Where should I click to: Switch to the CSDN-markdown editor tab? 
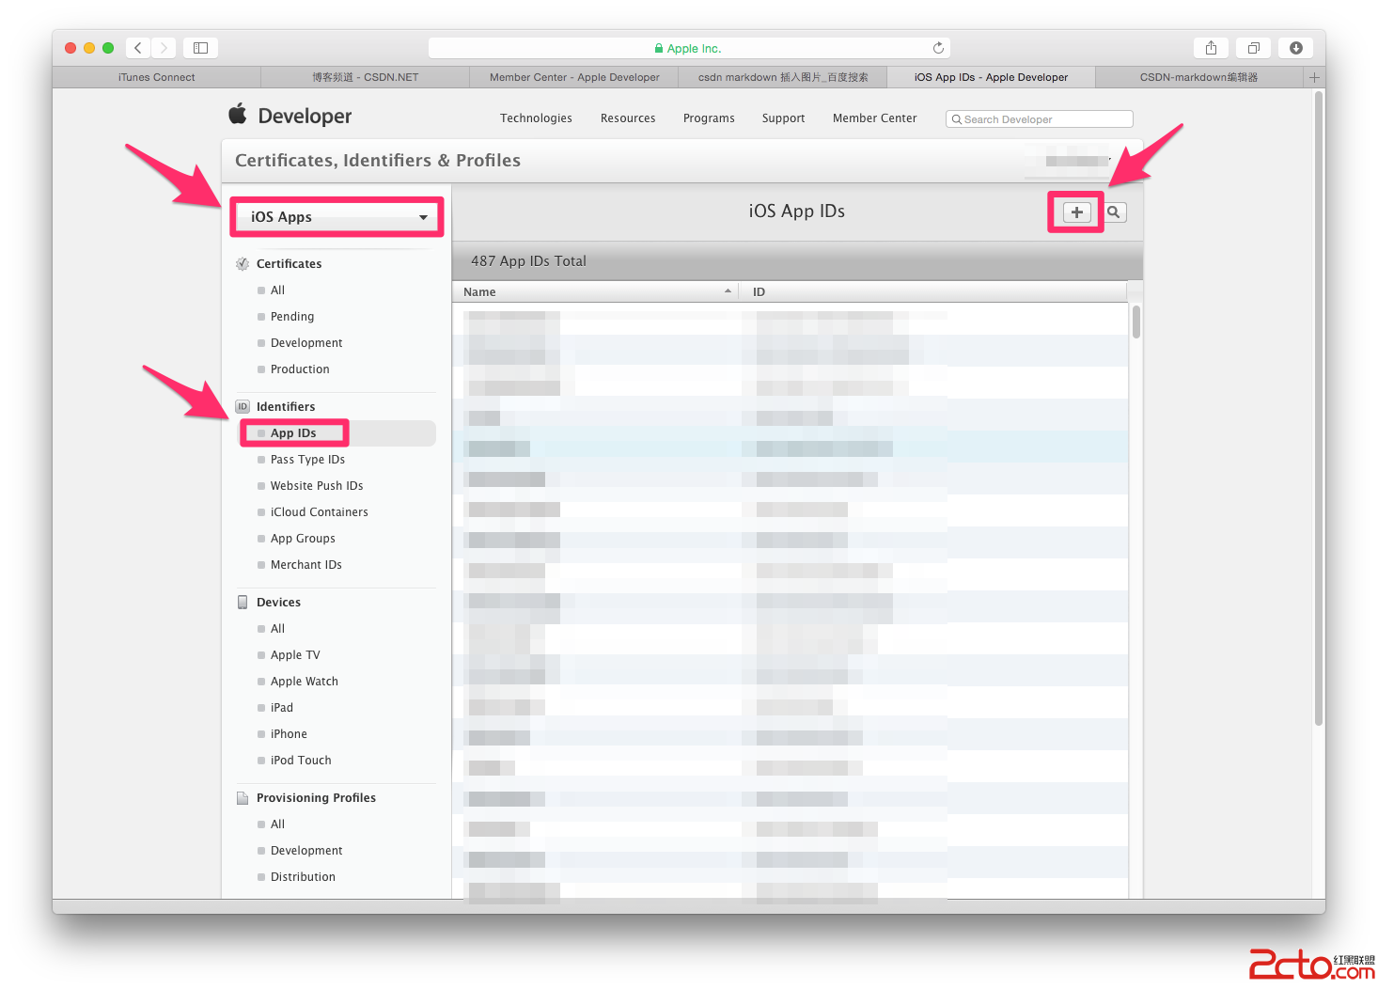point(1198,77)
